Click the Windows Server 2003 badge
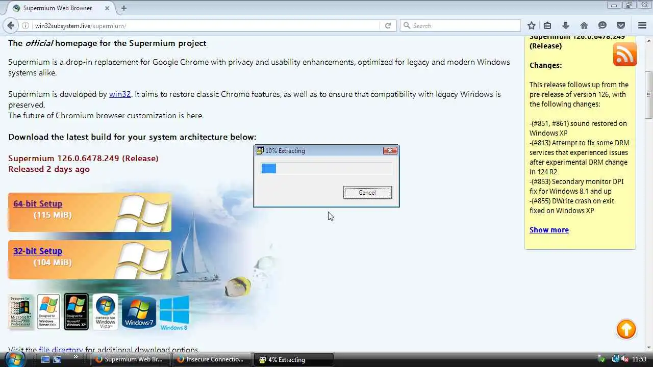 point(49,311)
